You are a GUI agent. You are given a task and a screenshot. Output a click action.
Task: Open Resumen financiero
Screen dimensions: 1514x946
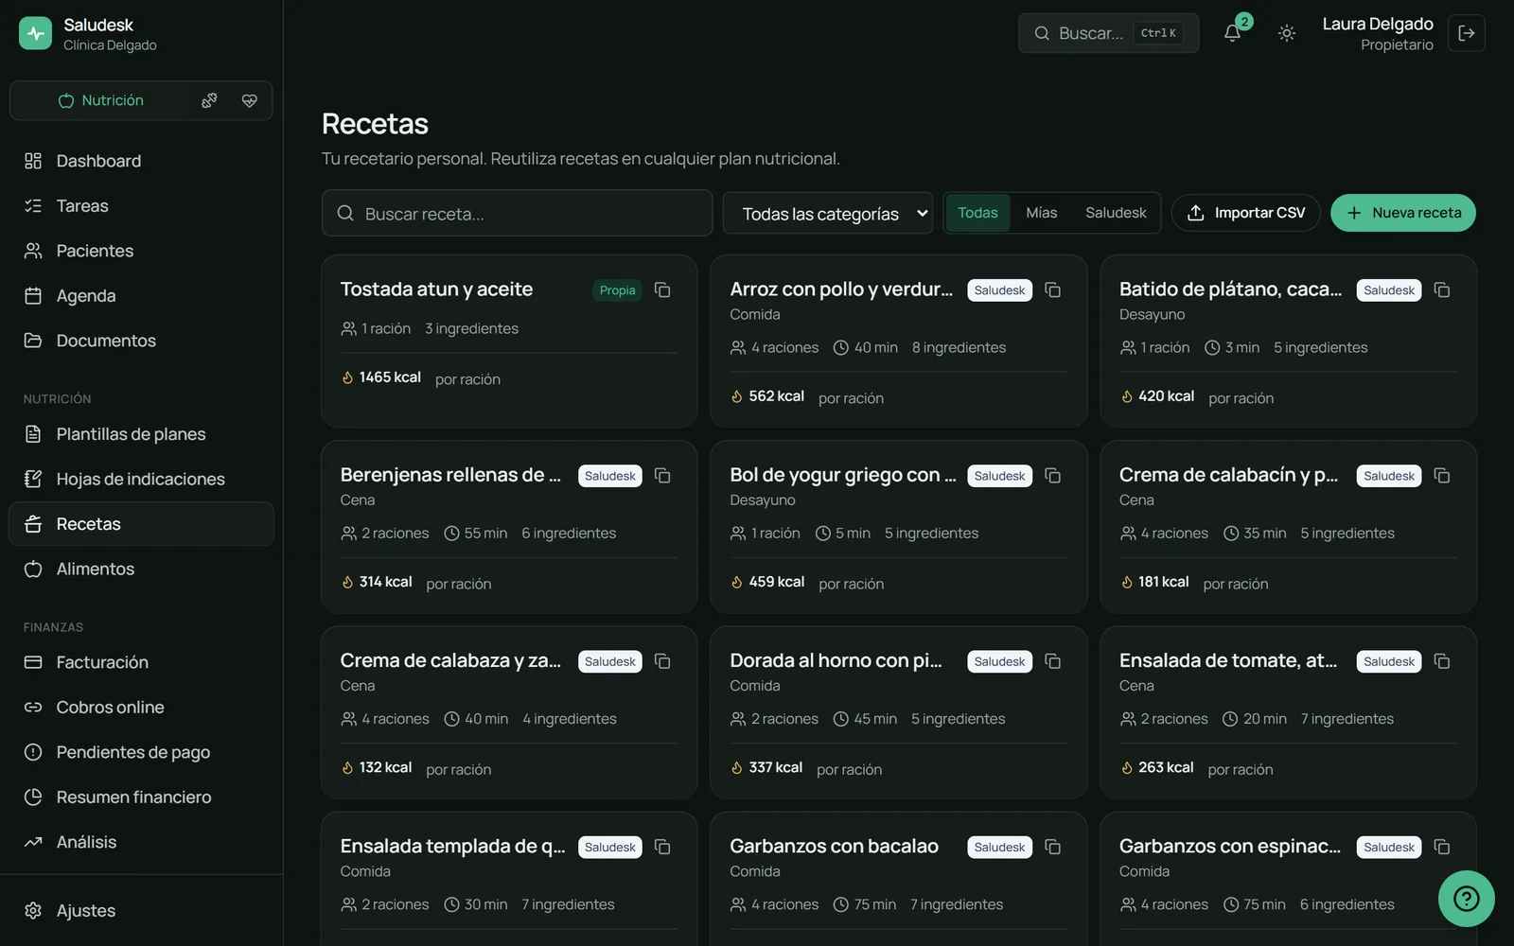[x=141, y=797]
